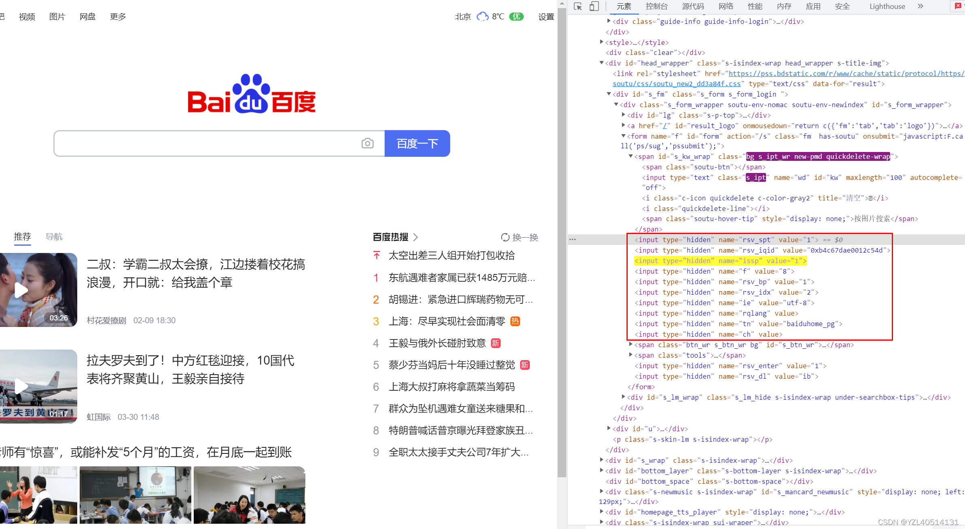Click the Baidu logo
This screenshot has width=965, height=529.
(x=251, y=94)
